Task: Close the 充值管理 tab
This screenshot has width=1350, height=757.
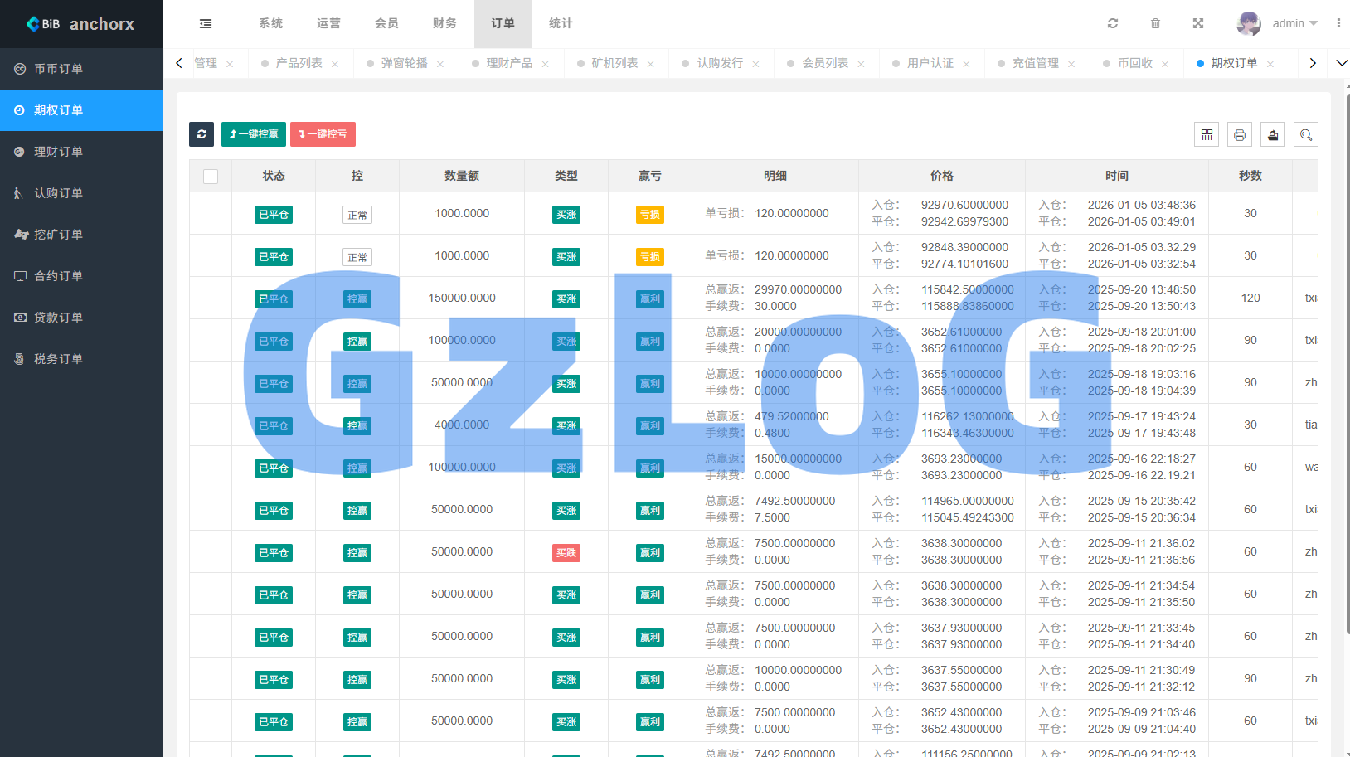Action: (1071, 65)
